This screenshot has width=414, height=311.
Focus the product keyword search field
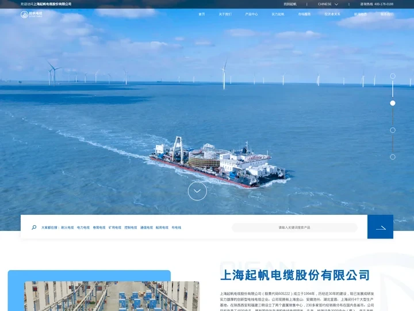coord(294,227)
